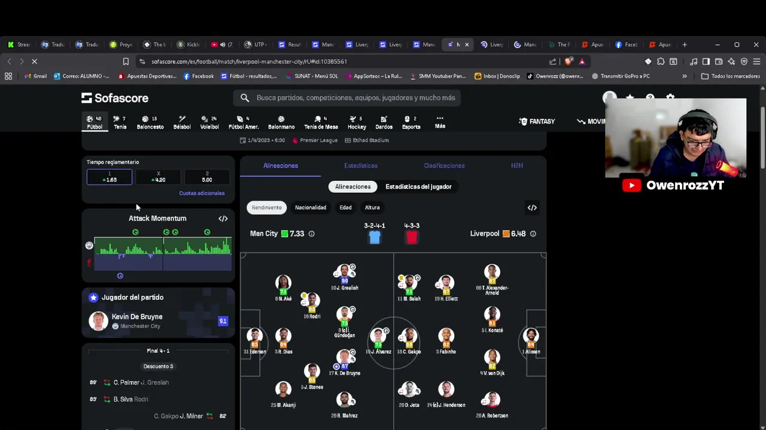Click the Man City blue shirt icon
Viewport: 766px width, 430px height.
tap(375, 238)
